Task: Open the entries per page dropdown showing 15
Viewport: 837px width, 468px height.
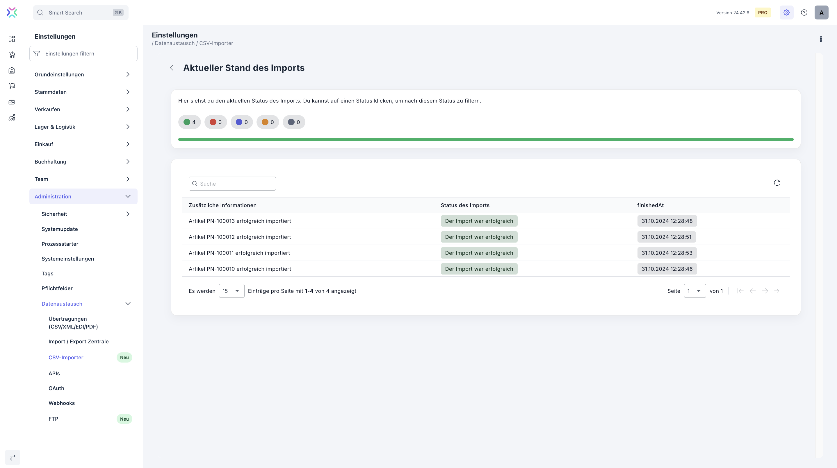Action: pyautogui.click(x=231, y=291)
